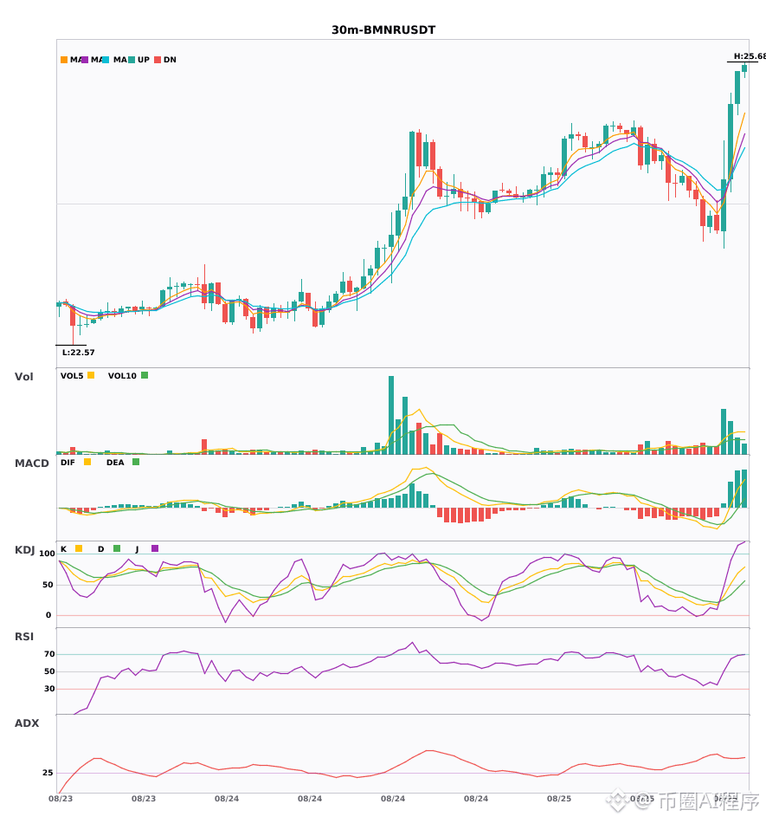The height and width of the screenshot is (823, 766).
Task: Click the 100 level on KDJ axis
Action: [x=47, y=554]
